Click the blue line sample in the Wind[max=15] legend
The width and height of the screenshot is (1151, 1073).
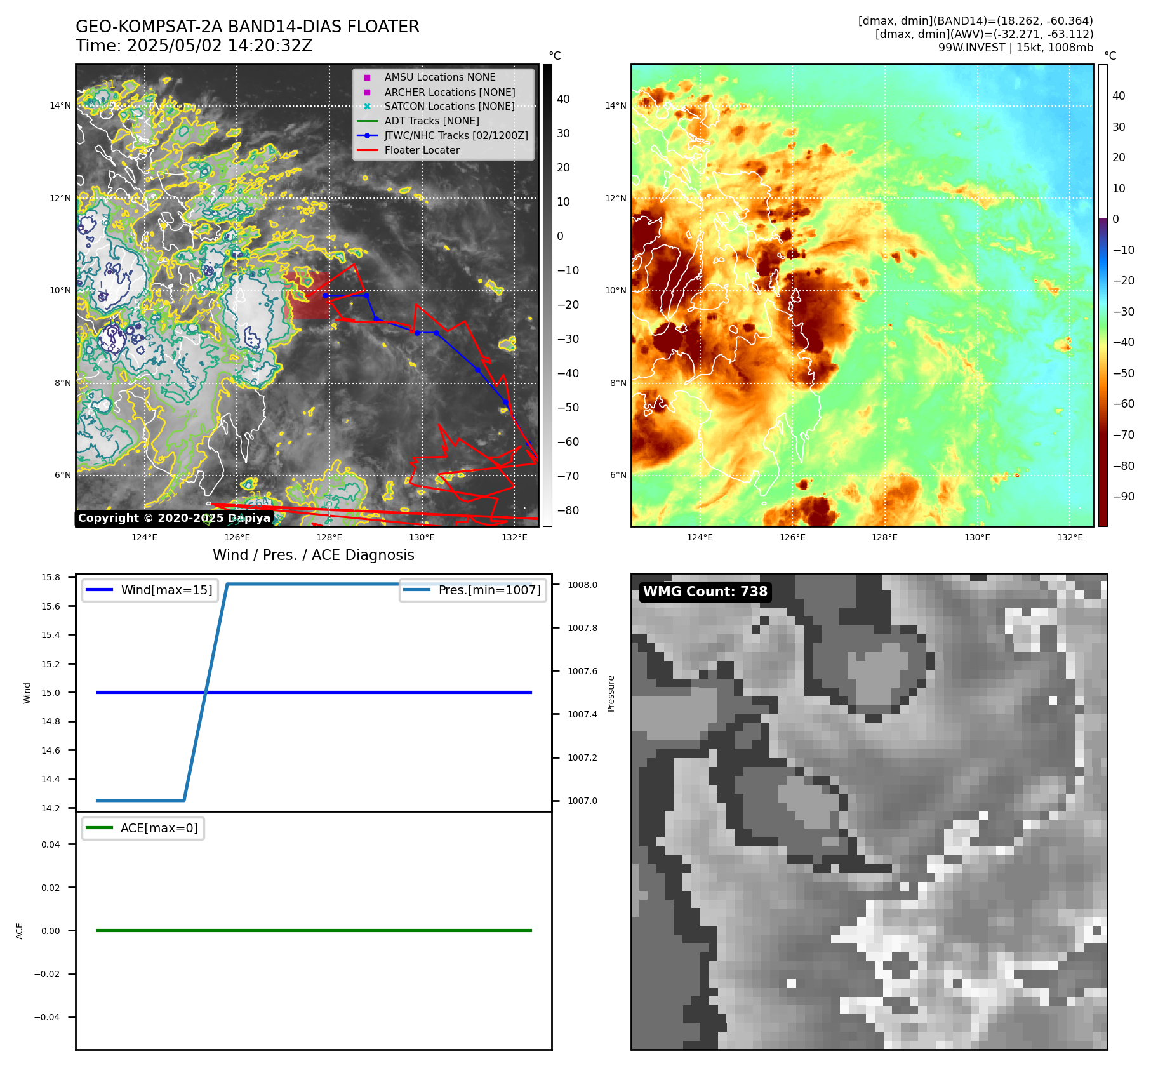[x=99, y=590]
